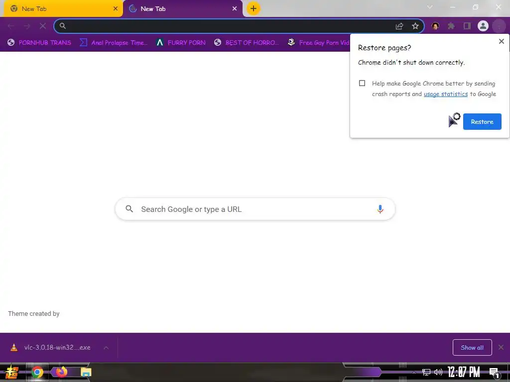510x382 pixels.
Task: Open File Explorer from taskbar
Action: (x=86, y=372)
